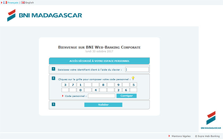Select digit 8 on the keypad grid

(x=103, y=85)
